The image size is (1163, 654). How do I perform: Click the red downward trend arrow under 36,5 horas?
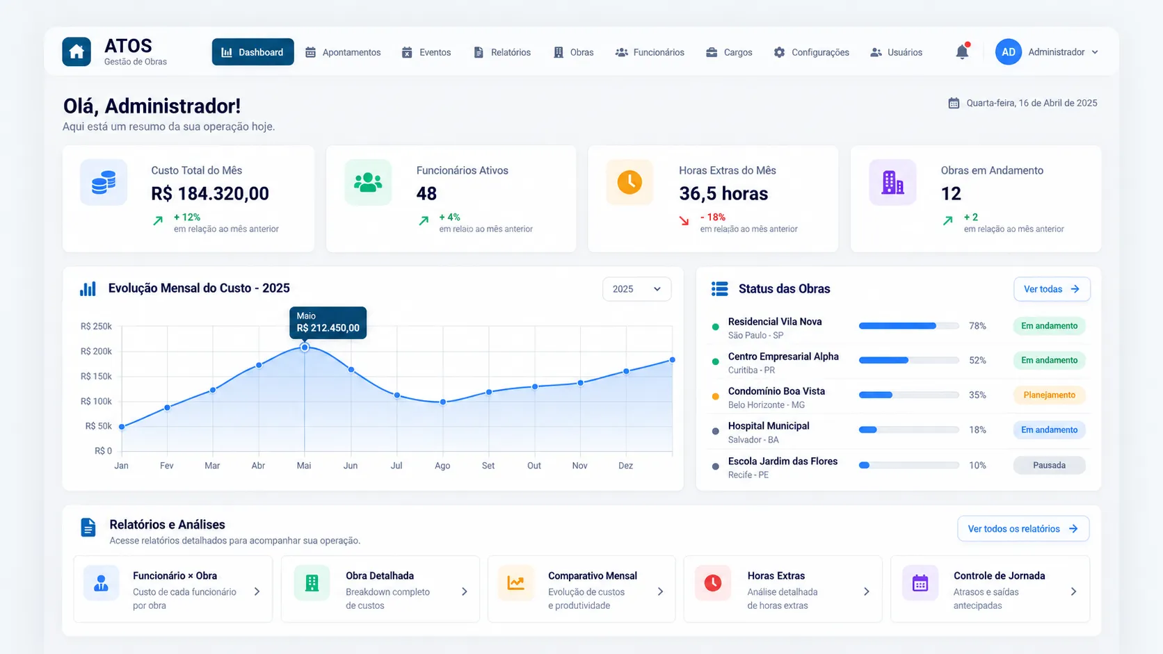tap(684, 221)
